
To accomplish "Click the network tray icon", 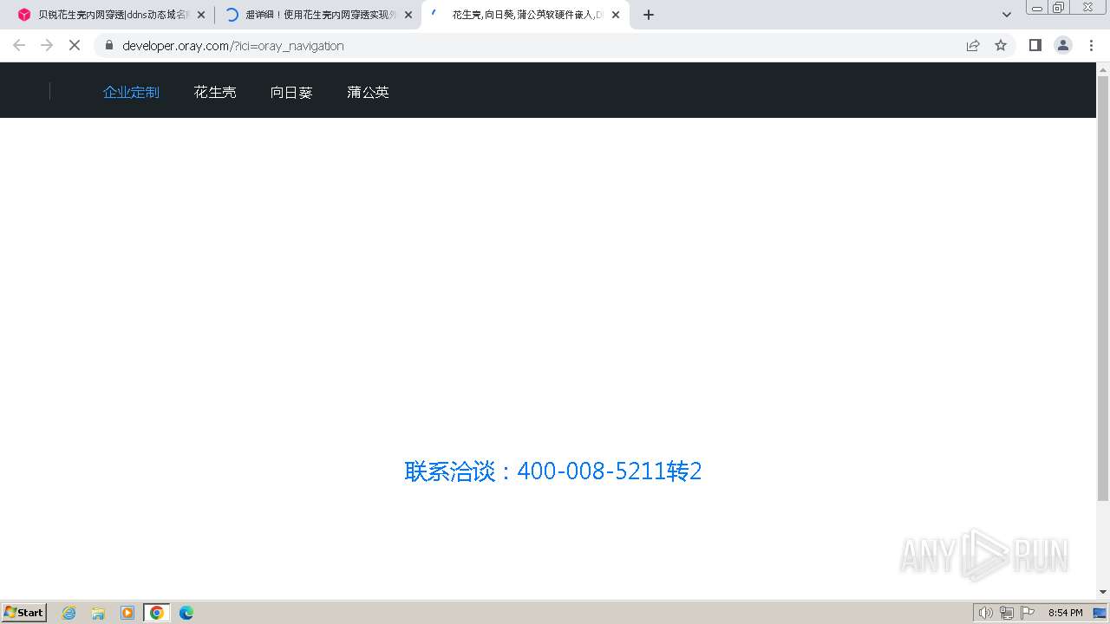I will [x=1007, y=613].
